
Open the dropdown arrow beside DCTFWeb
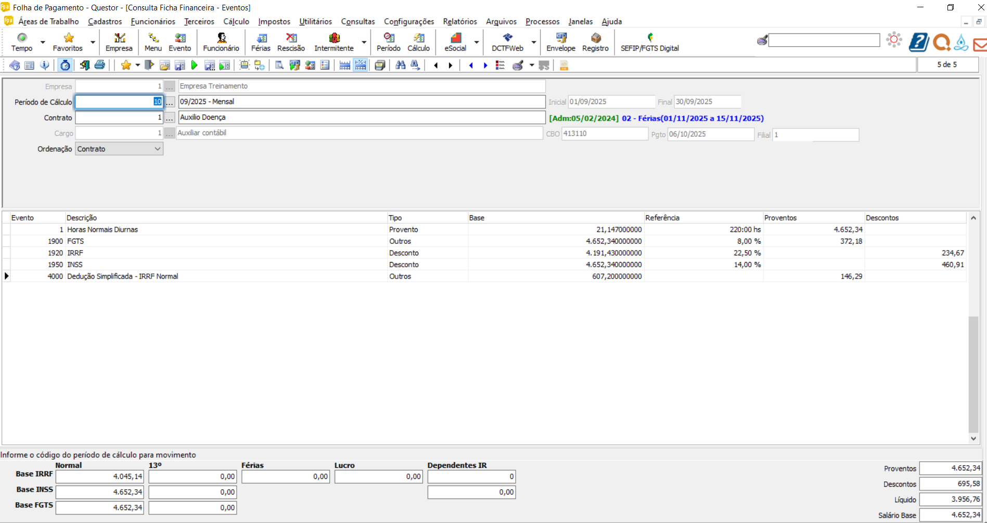533,42
